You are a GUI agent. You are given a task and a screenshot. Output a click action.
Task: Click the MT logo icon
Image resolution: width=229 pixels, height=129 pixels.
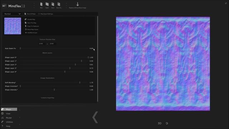(4, 6)
